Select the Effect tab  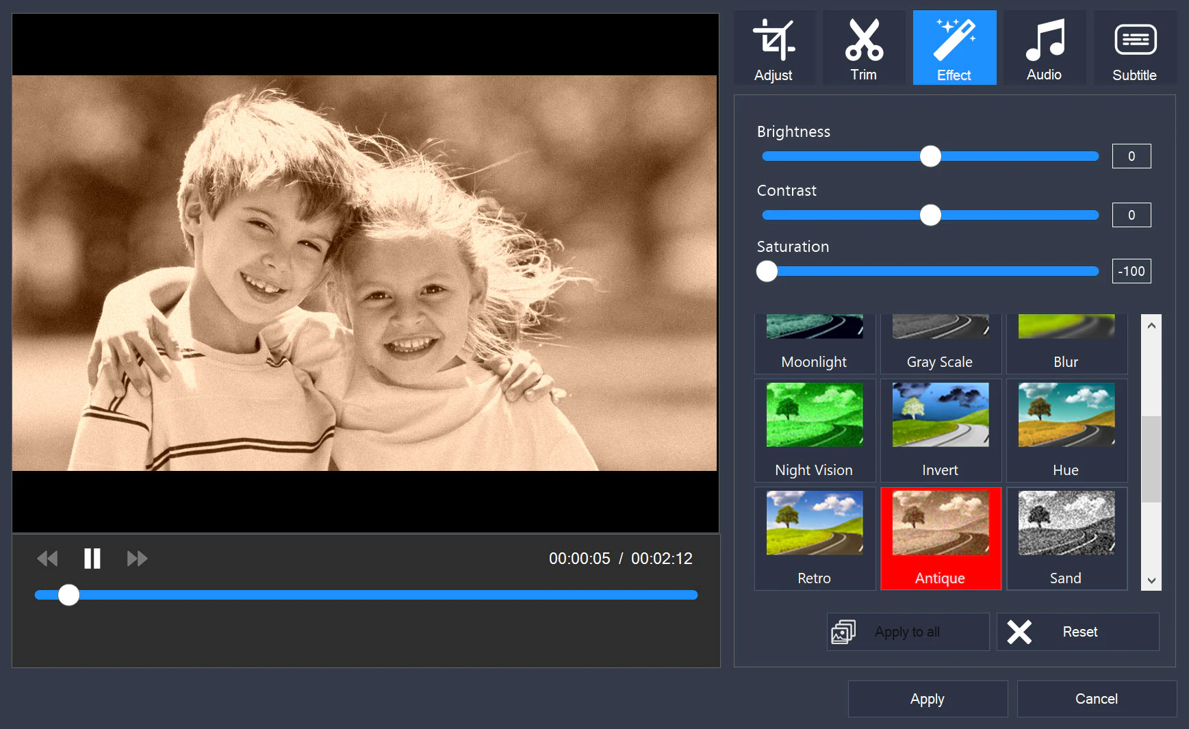coord(954,48)
